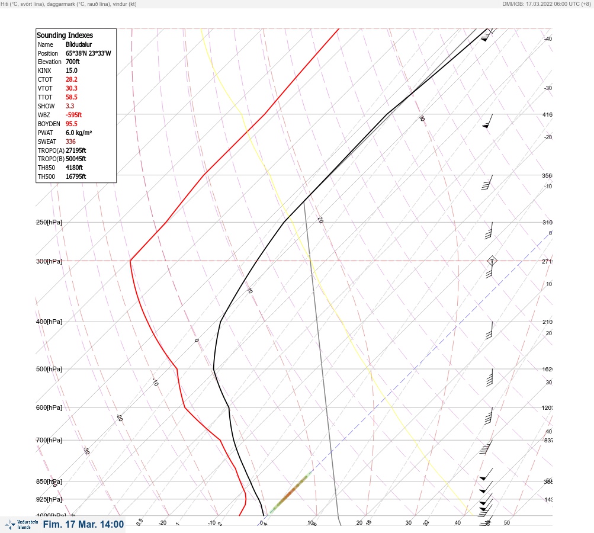
Task: Click the KINX value 15.0
Action: point(72,70)
